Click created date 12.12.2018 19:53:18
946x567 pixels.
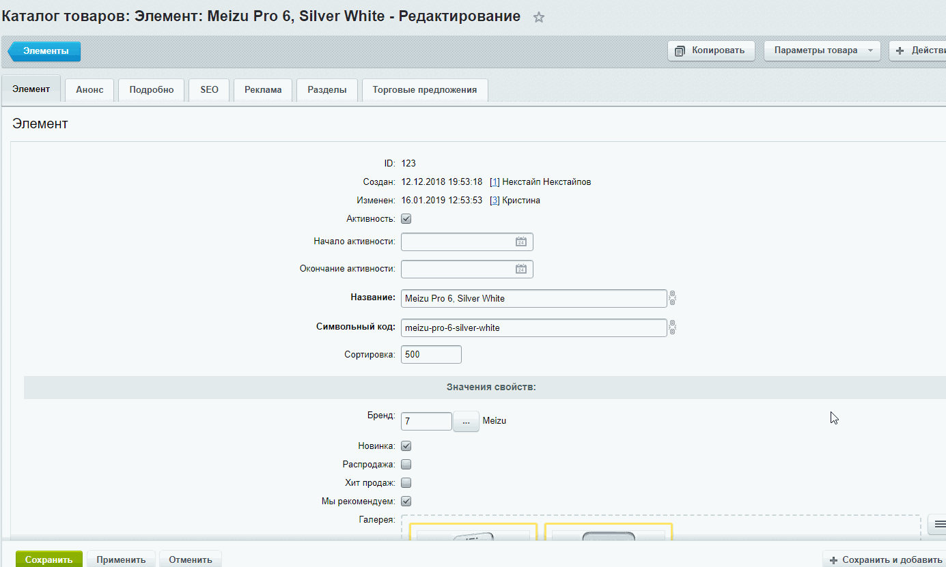[442, 182]
